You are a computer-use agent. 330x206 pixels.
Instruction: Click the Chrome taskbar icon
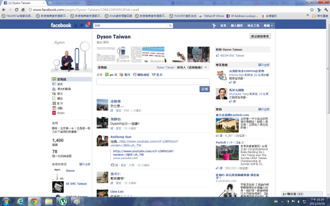[x=34, y=201]
